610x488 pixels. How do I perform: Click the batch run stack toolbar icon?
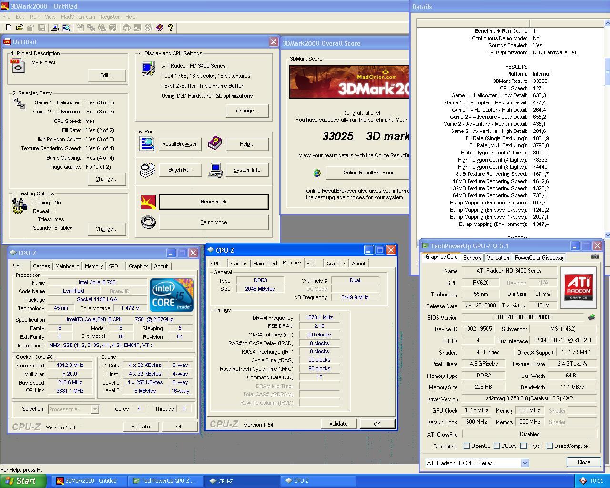point(148,28)
